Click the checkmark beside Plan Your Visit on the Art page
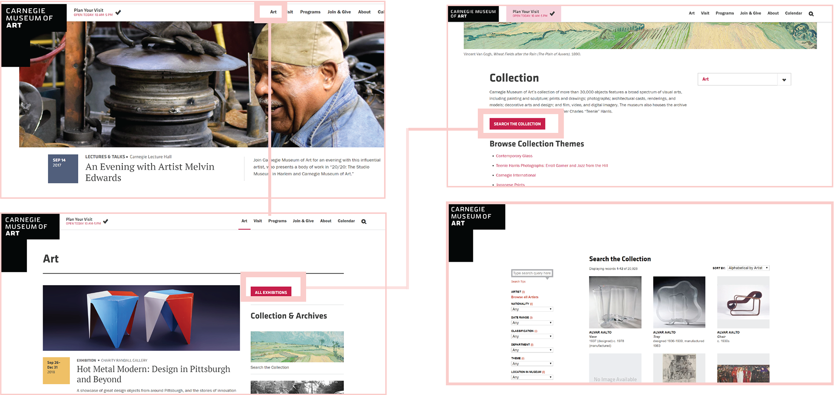The height and width of the screenshot is (395, 834). [x=106, y=221]
